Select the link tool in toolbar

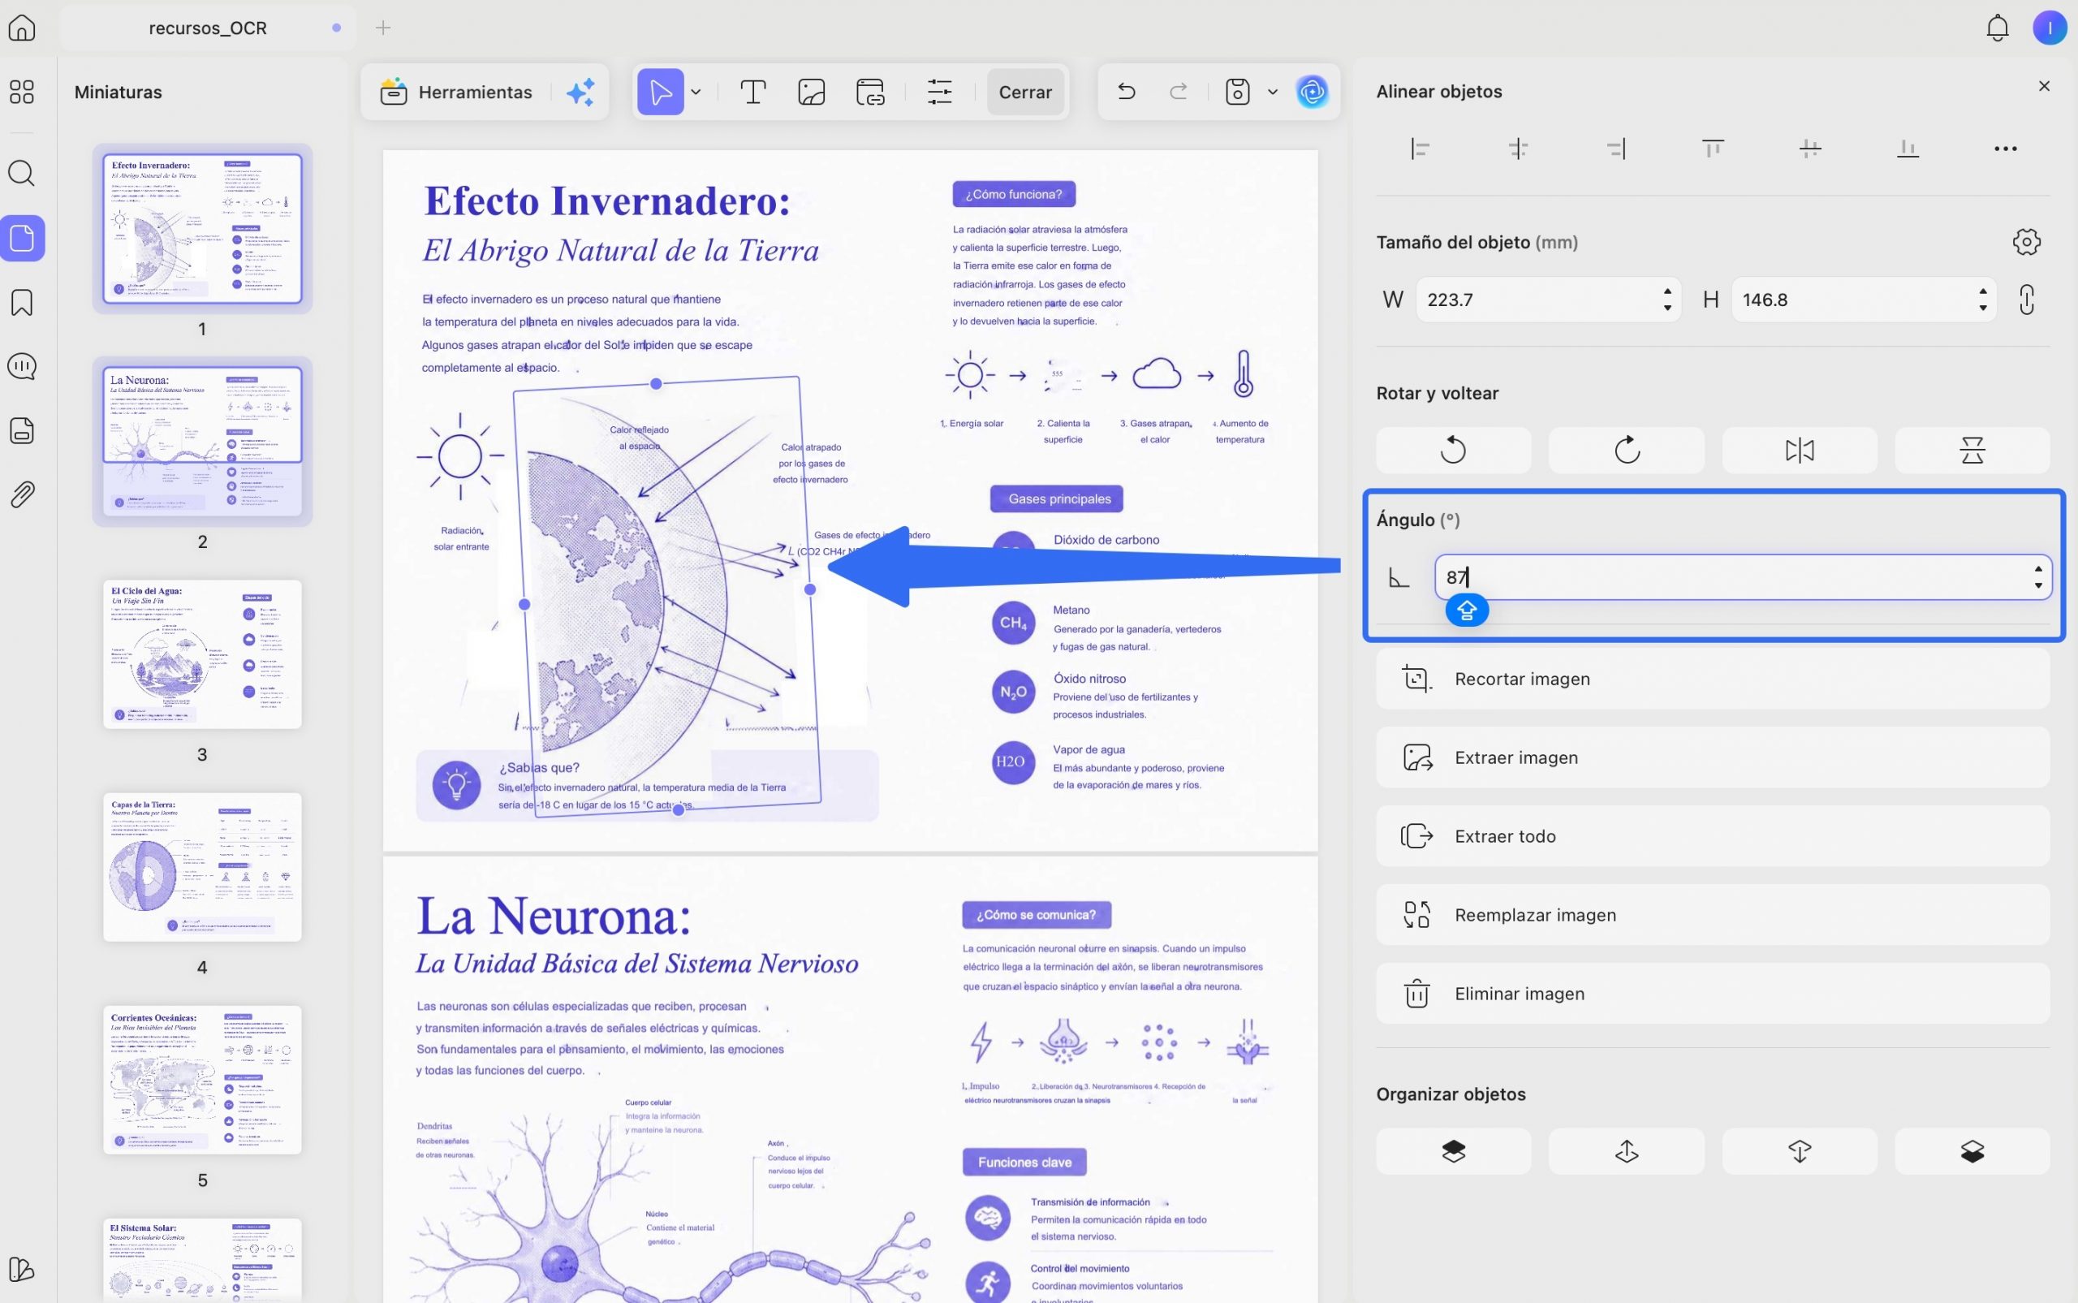870,92
